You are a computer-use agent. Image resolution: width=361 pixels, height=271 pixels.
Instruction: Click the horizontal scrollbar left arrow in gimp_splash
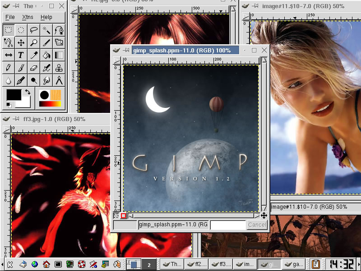130,216
